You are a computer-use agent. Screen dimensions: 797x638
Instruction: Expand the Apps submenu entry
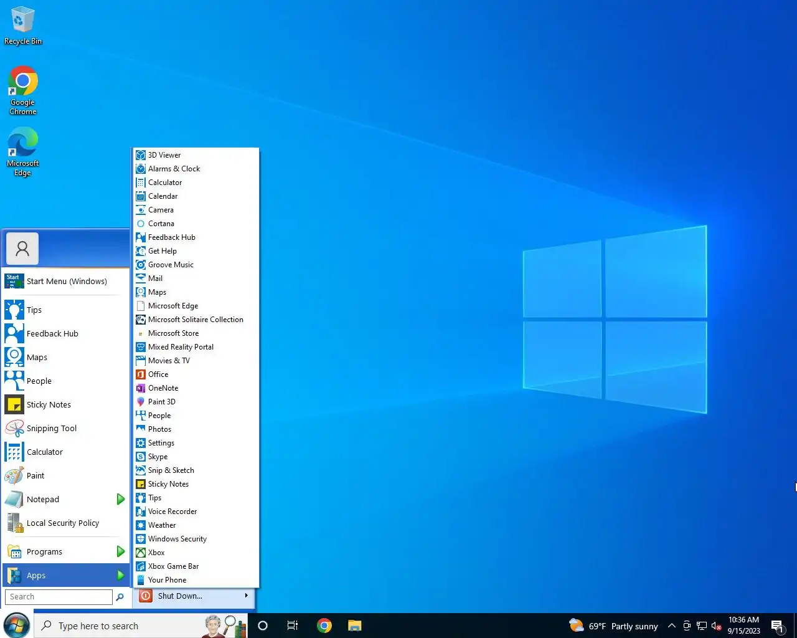tap(66, 575)
